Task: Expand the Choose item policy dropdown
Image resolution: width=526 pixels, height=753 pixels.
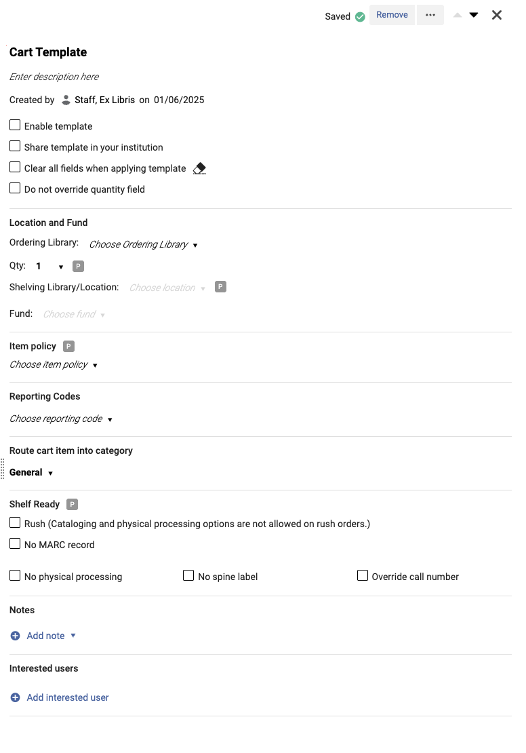Action: (x=54, y=364)
